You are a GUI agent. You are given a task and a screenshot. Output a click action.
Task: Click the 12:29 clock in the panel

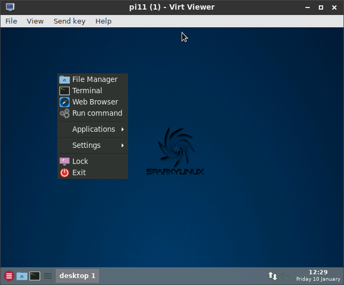tap(318, 272)
